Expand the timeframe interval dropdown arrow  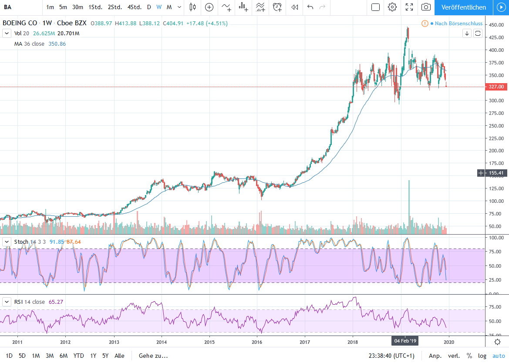[x=179, y=7]
